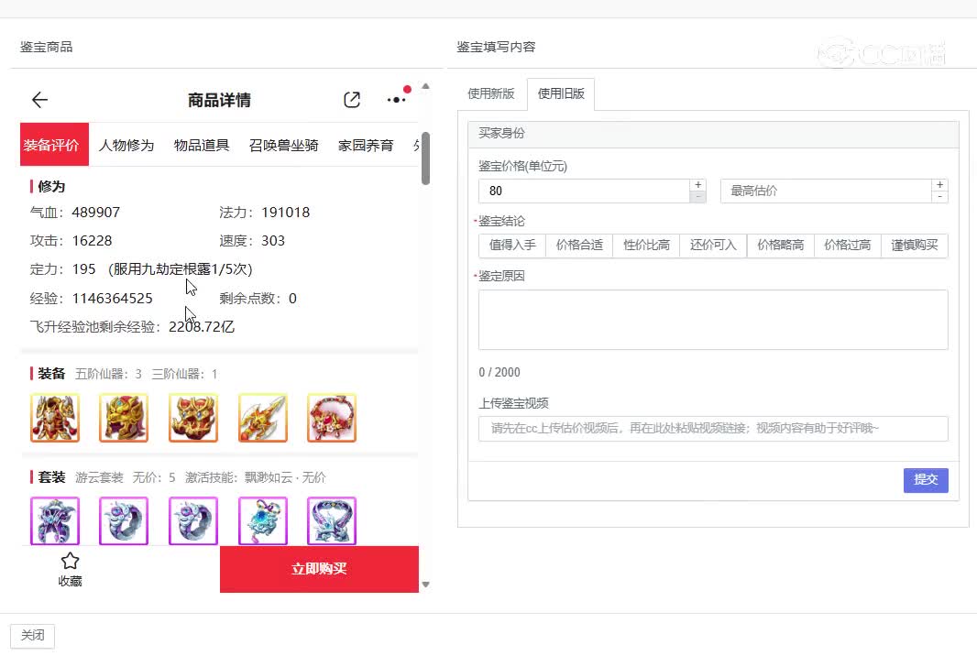Select the third red-gold mask equipment icon
The height and width of the screenshot is (656, 977).
[193, 418]
